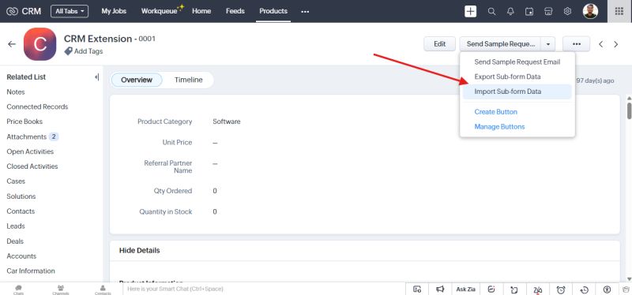Open the more tabs ellipsis in navigation
This screenshot has height=295, width=632.
click(x=305, y=11)
